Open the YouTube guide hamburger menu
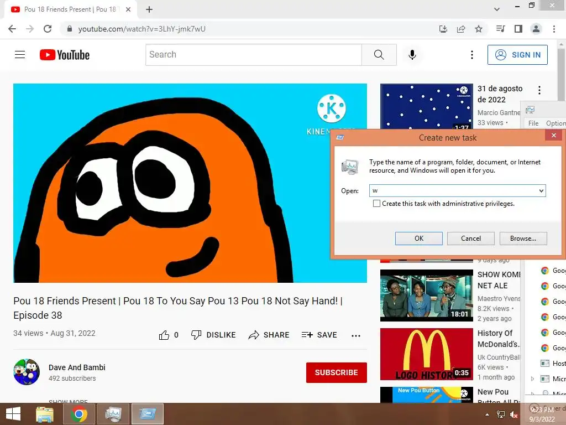 [x=20, y=55]
